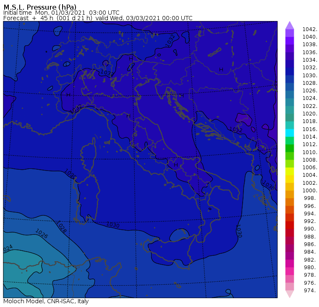Image resolution: width=319 pixels, height=307 pixels.
Task: Click the 'Moloch Model, CNR-ISAC, Italy' footer
Action: click(x=46, y=301)
